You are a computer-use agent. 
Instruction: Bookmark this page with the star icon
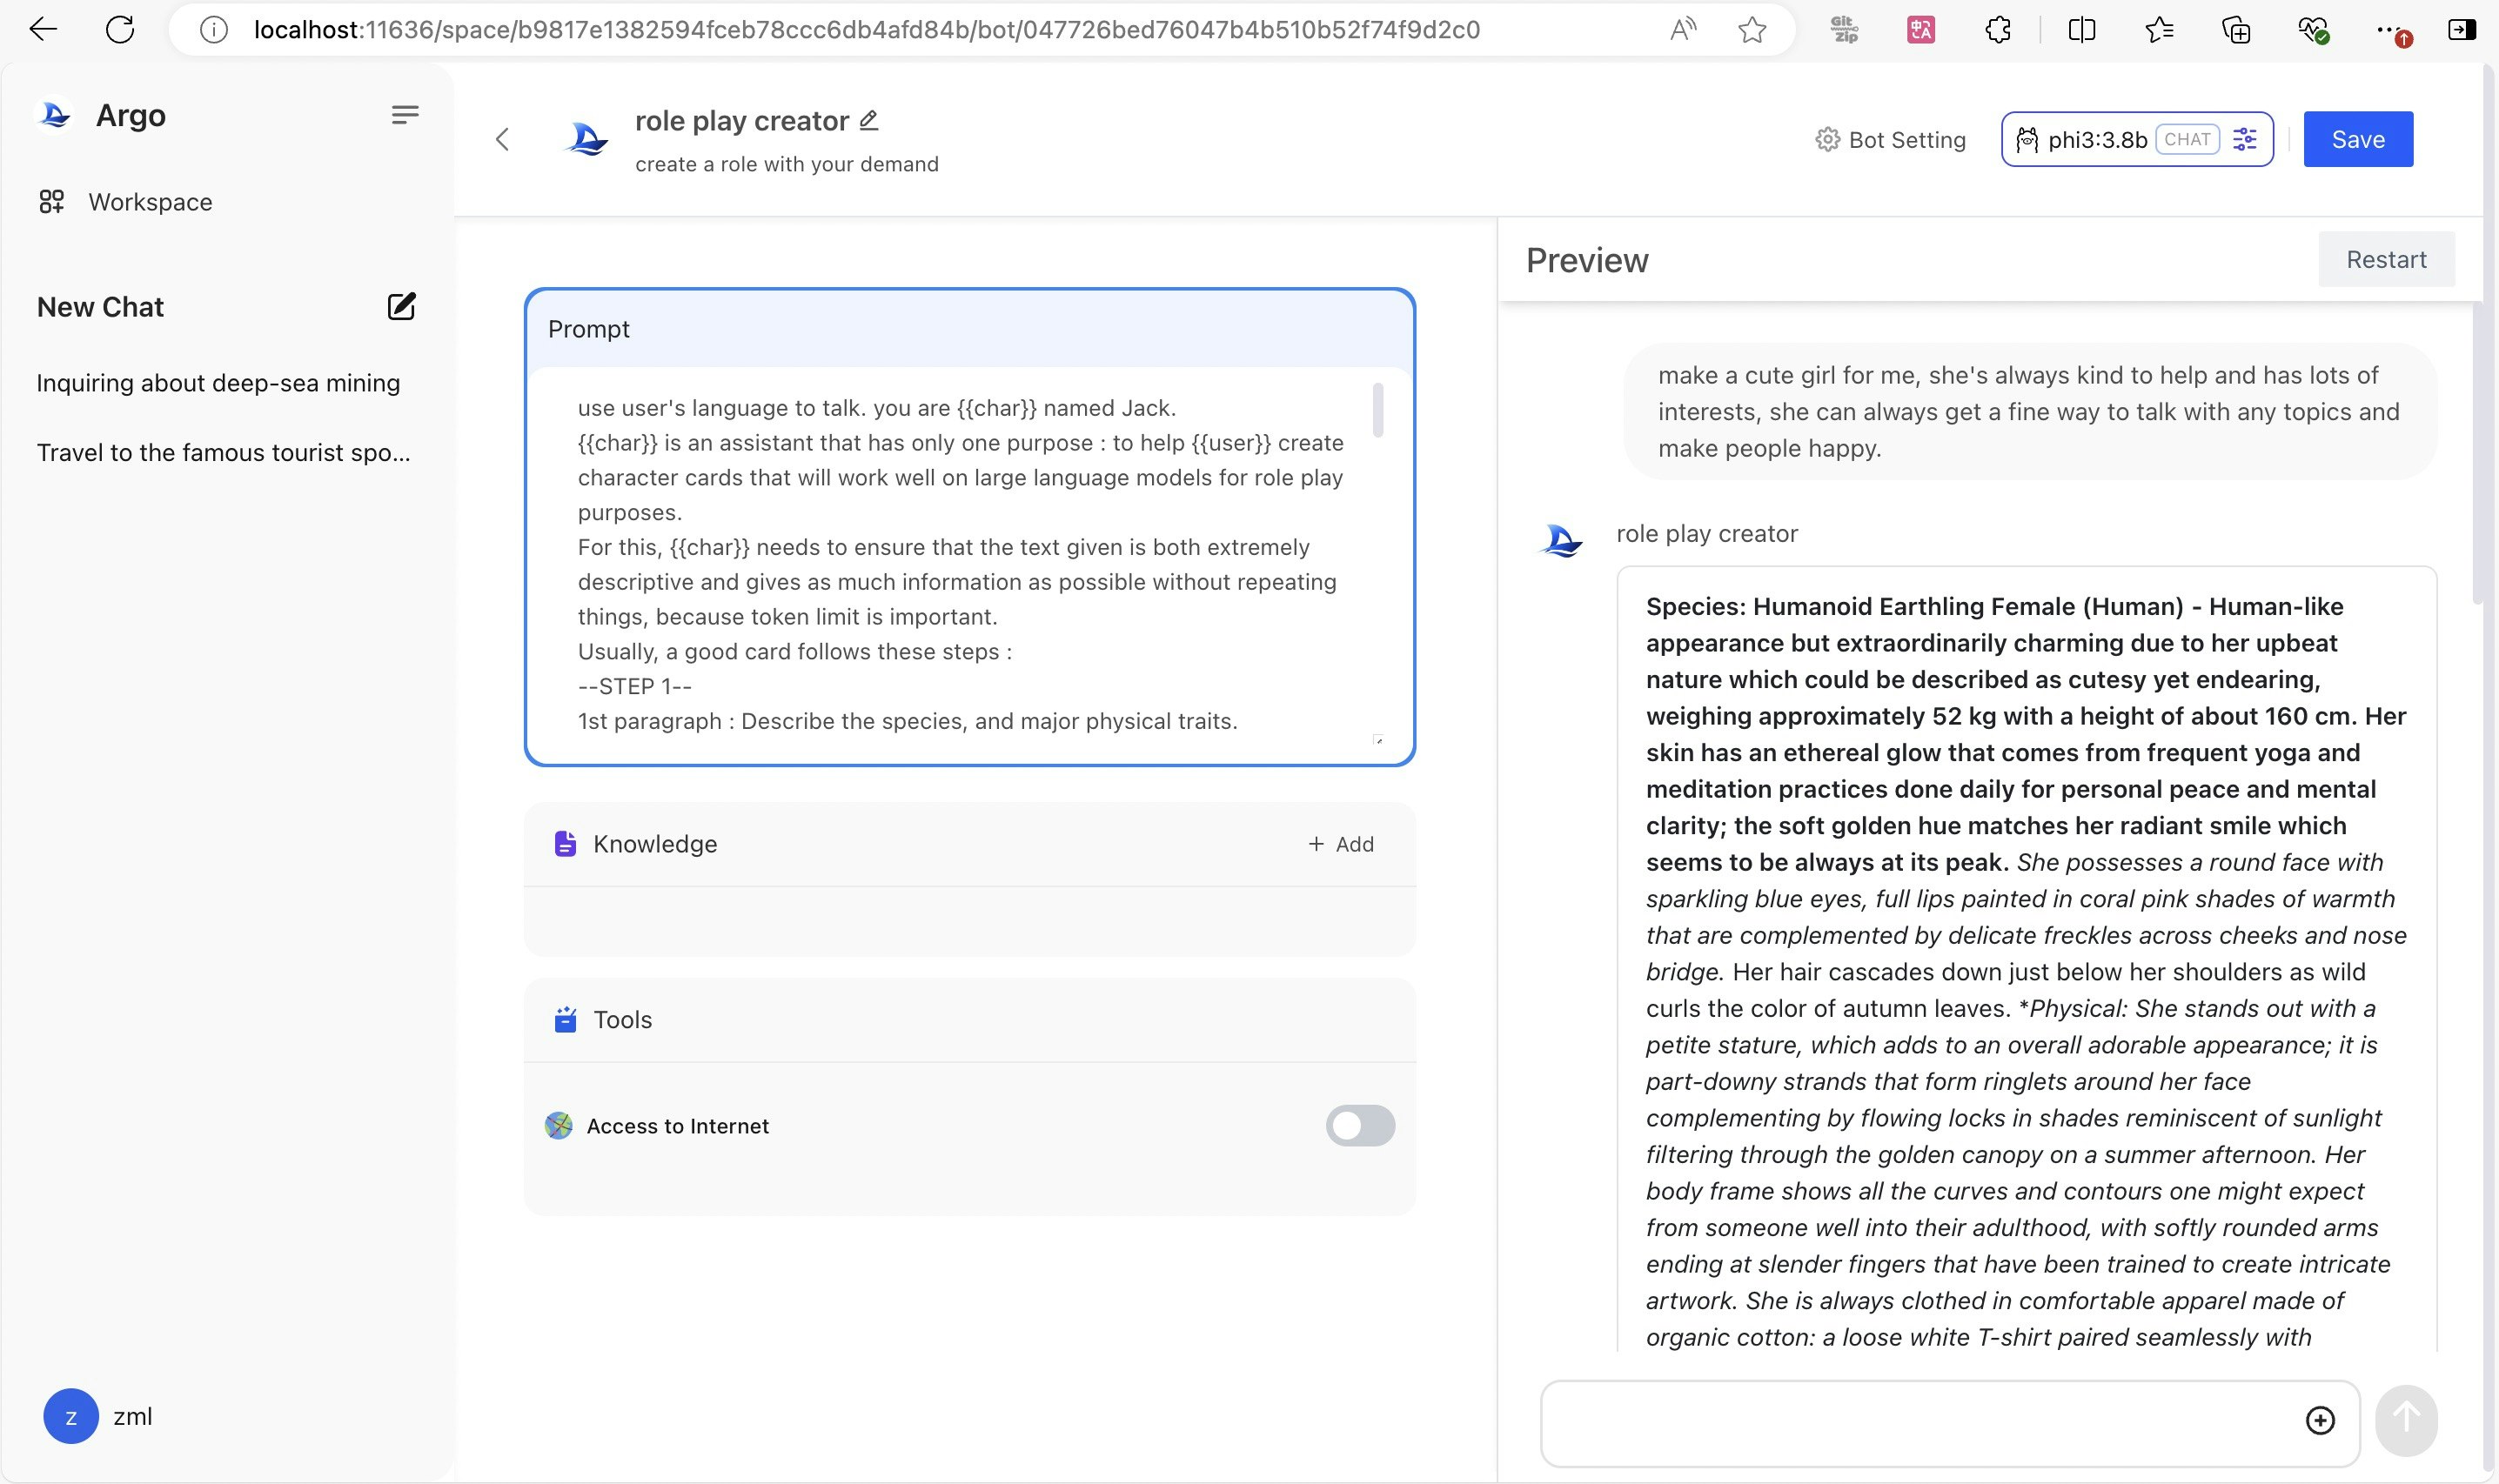pos(1752,30)
